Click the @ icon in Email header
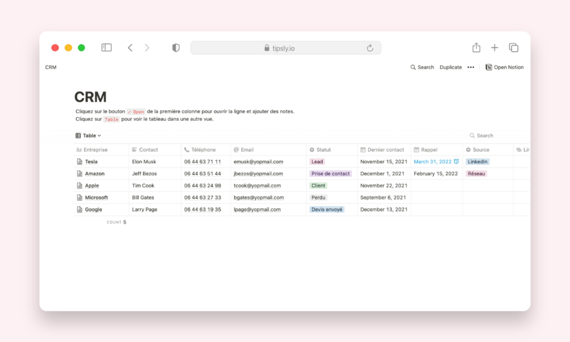Viewport: 570px width, 342px height. point(237,150)
